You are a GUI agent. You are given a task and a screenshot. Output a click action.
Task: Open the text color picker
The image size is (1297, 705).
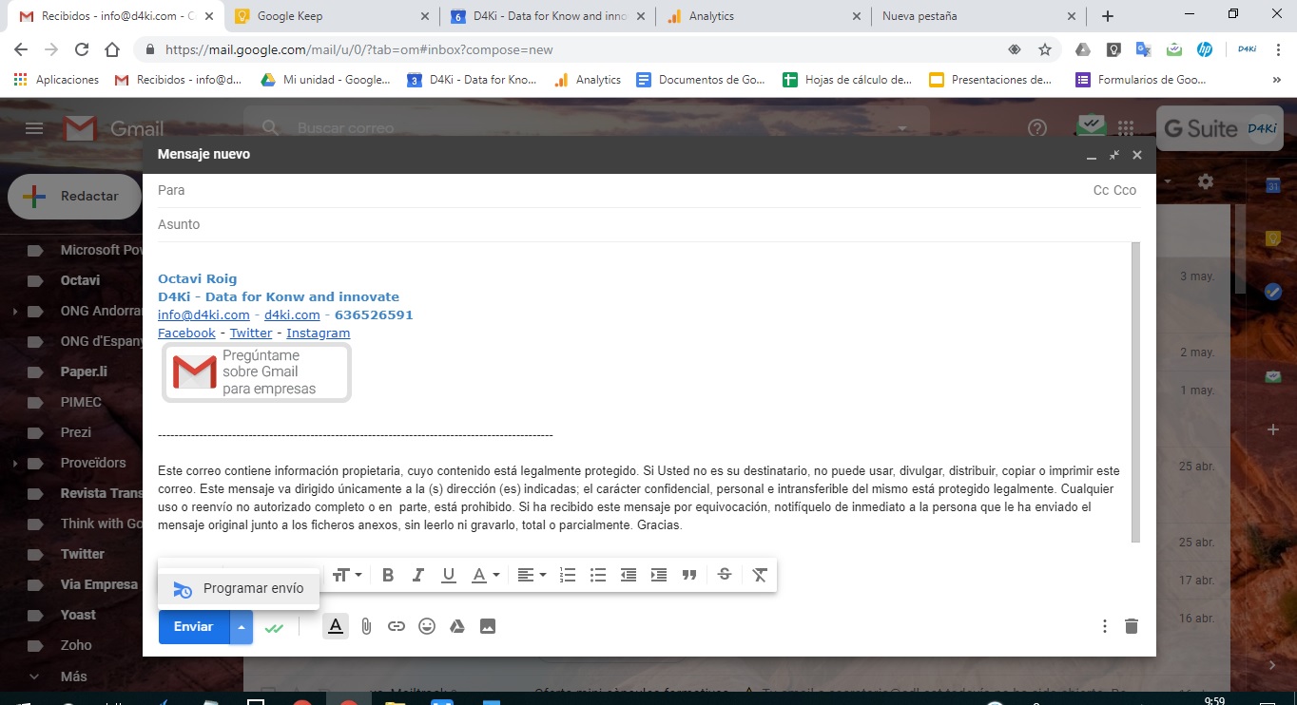(485, 575)
